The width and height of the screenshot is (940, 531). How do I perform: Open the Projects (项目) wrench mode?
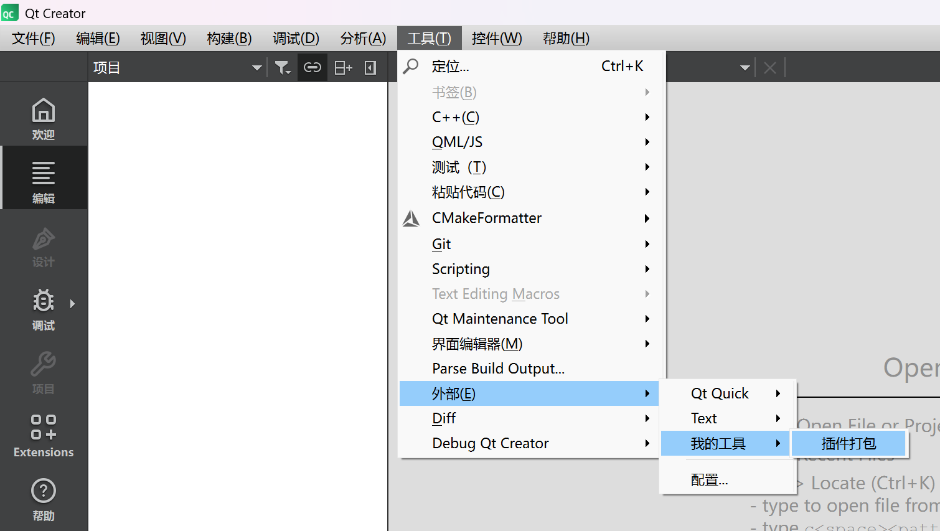44,372
